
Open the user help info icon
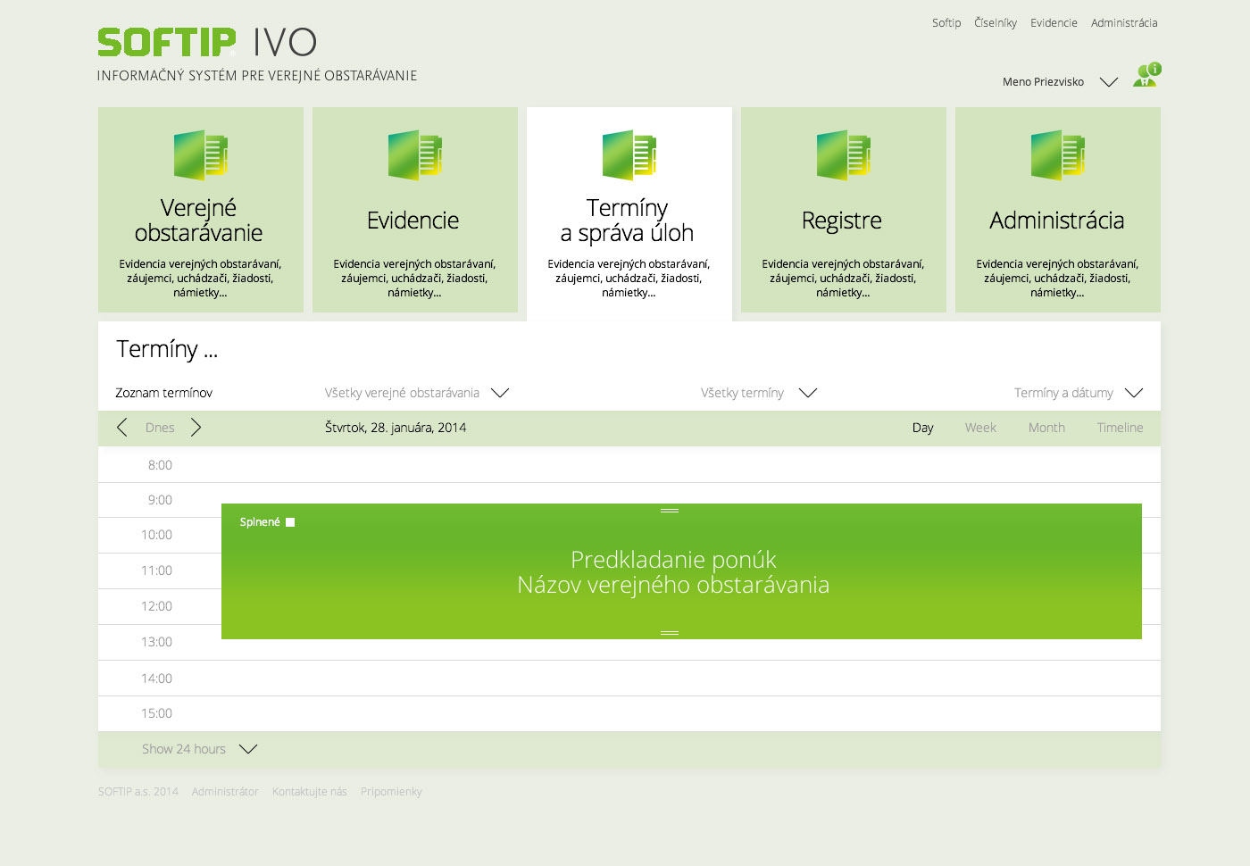pos(1146,75)
